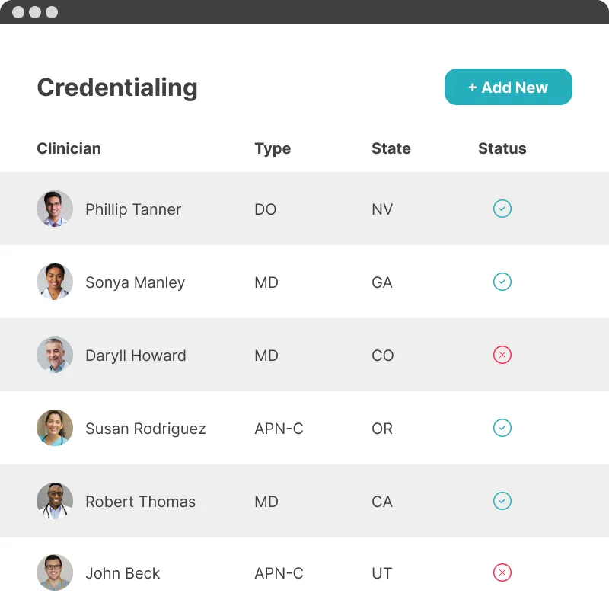The width and height of the screenshot is (609, 609).
Task: Open Phillip Tanner's profile photo
Action: 55,209
